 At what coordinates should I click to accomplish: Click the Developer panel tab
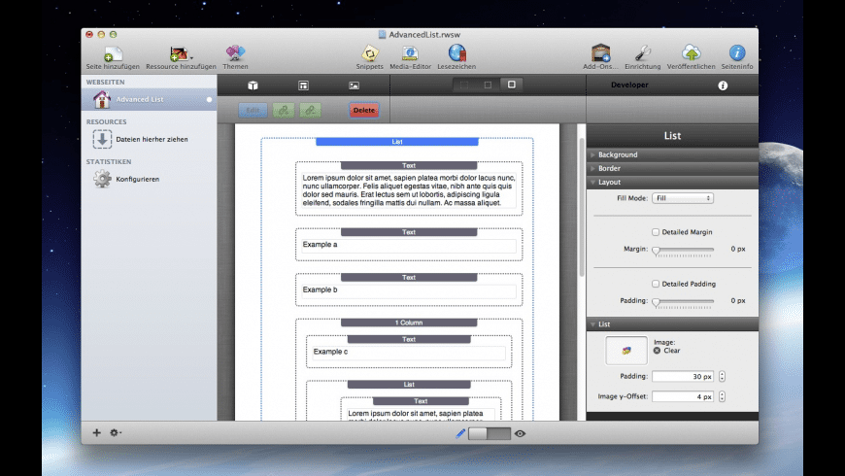pos(629,85)
